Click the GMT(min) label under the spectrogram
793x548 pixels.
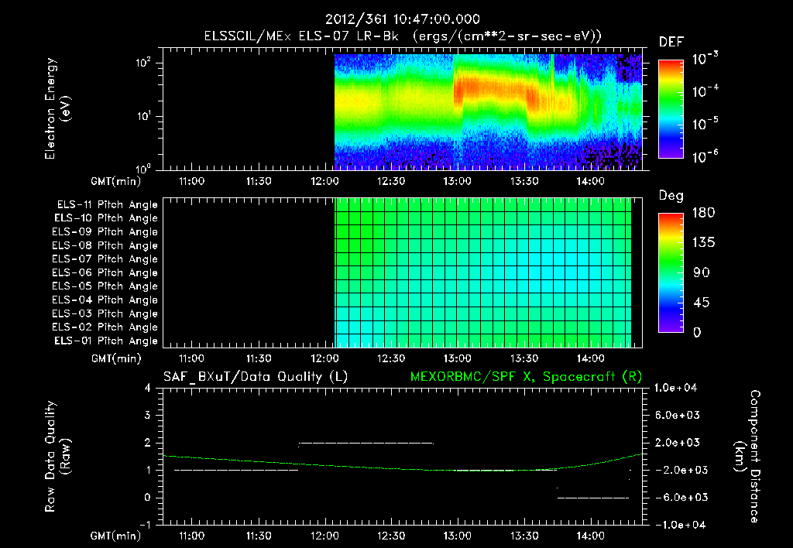pyautogui.click(x=116, y=181)
